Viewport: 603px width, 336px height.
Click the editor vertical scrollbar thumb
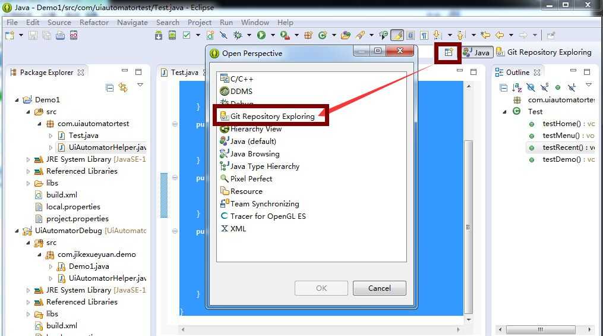[468, 227]
